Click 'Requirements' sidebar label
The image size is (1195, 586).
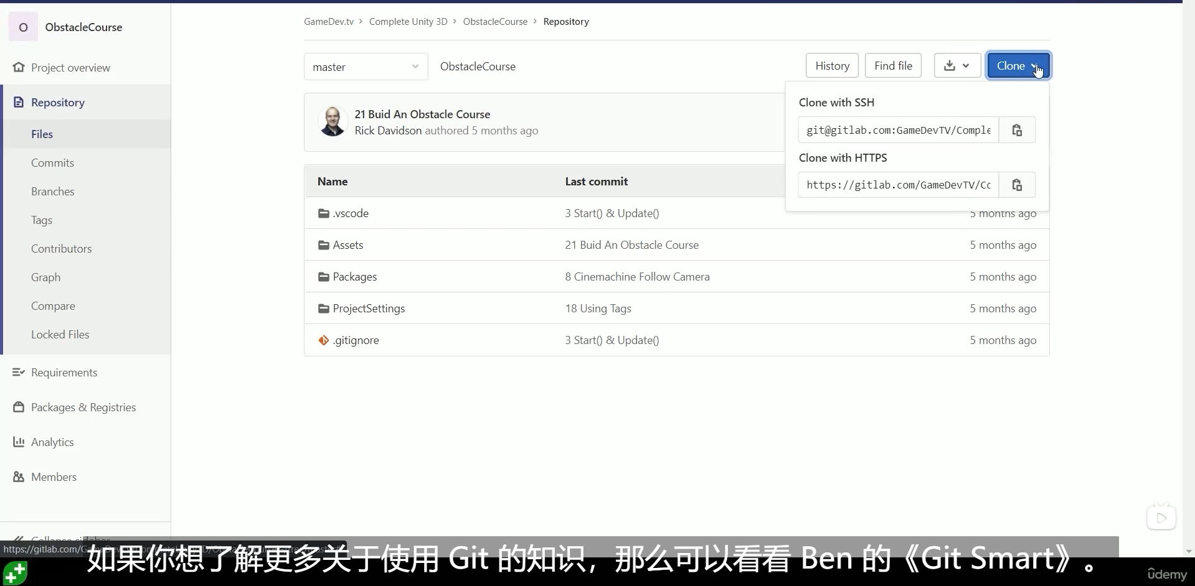coord(64,372)
